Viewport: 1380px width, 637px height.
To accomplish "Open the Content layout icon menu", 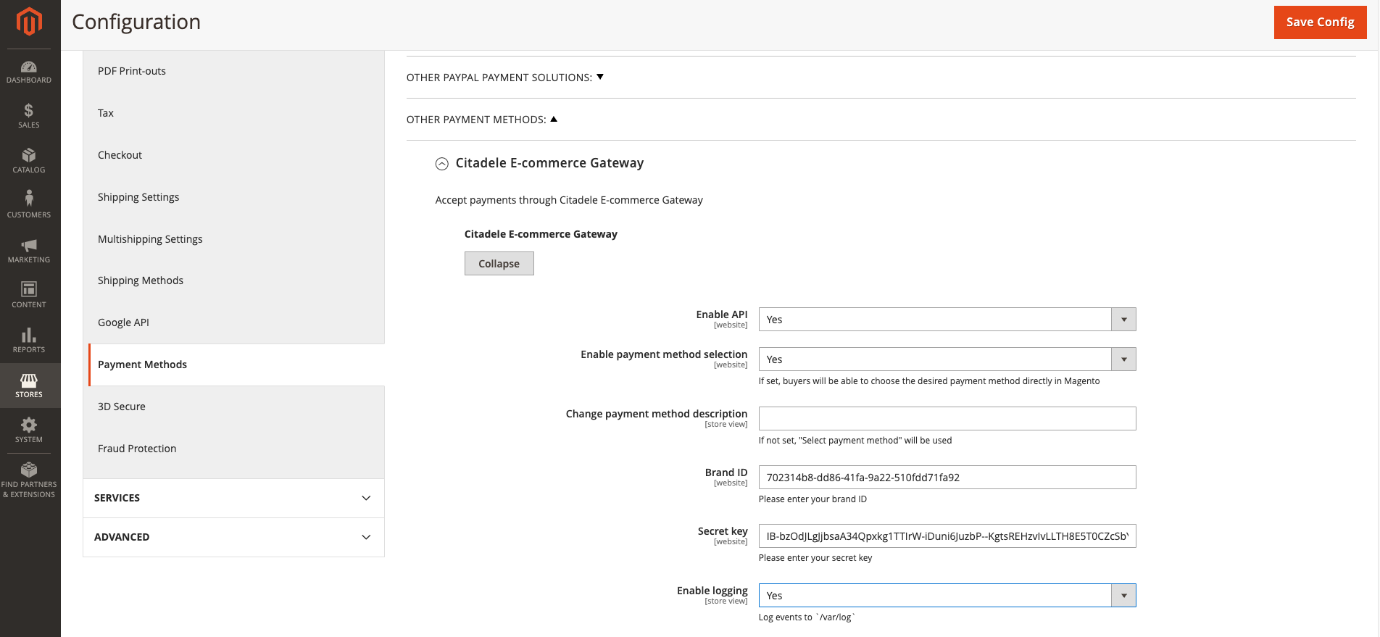I will point(29,295).
